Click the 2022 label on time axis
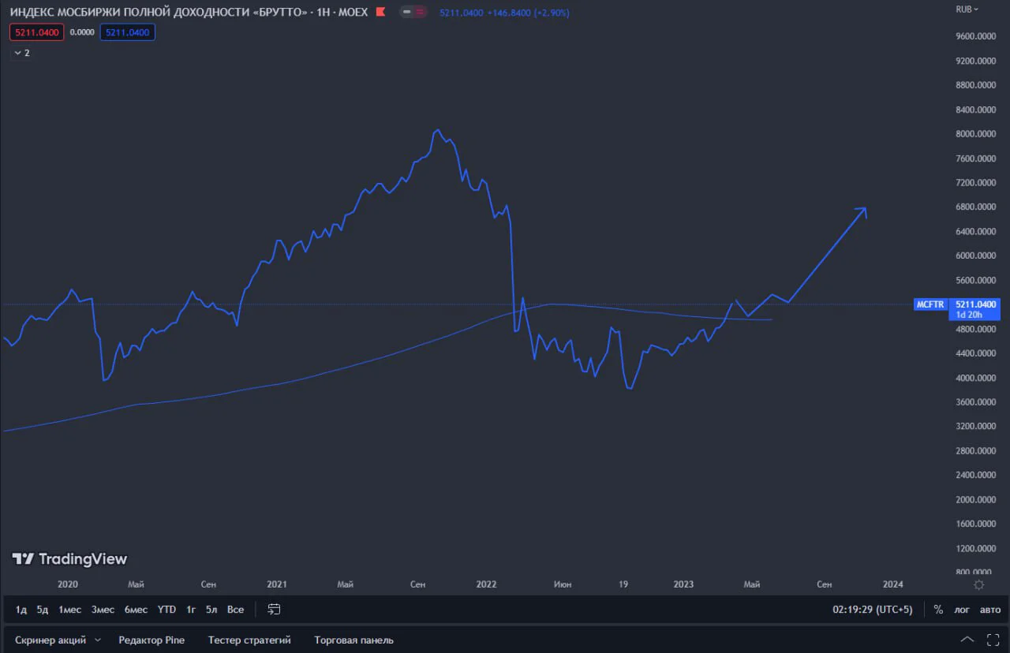The image size is (1010, 653). (486, 584)
